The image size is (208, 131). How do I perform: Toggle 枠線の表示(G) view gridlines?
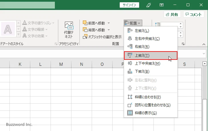tap(151, 113)
